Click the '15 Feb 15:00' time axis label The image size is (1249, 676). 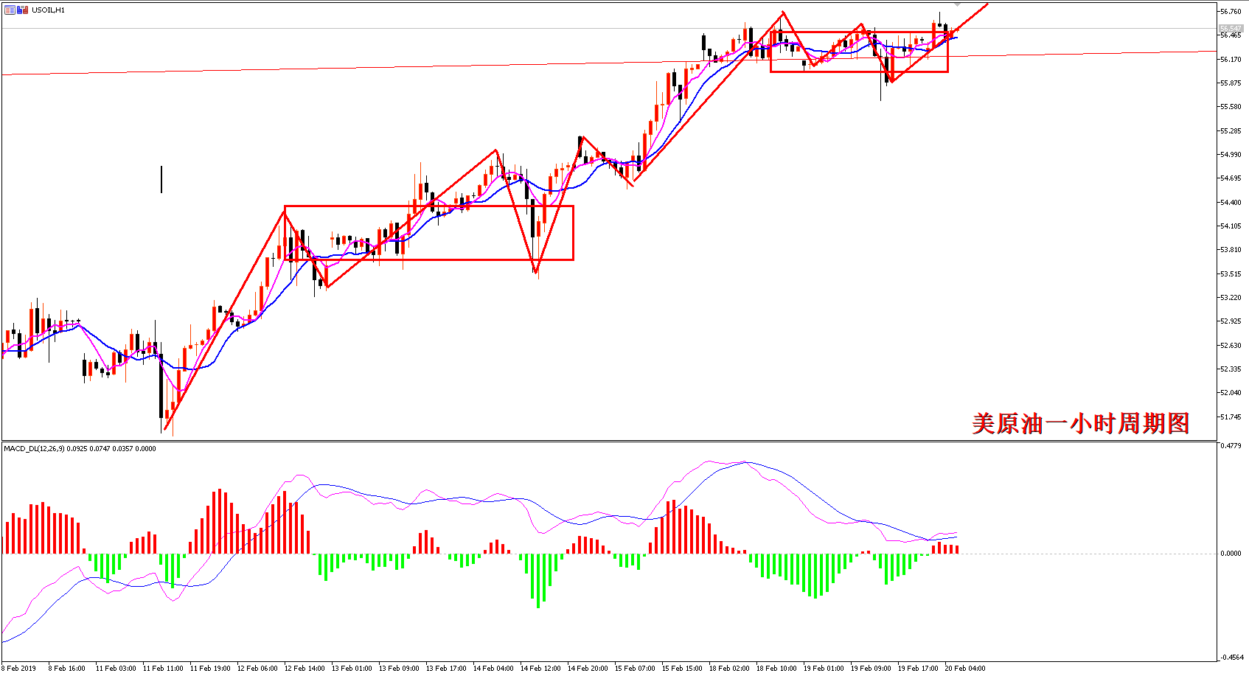[682, 669]
